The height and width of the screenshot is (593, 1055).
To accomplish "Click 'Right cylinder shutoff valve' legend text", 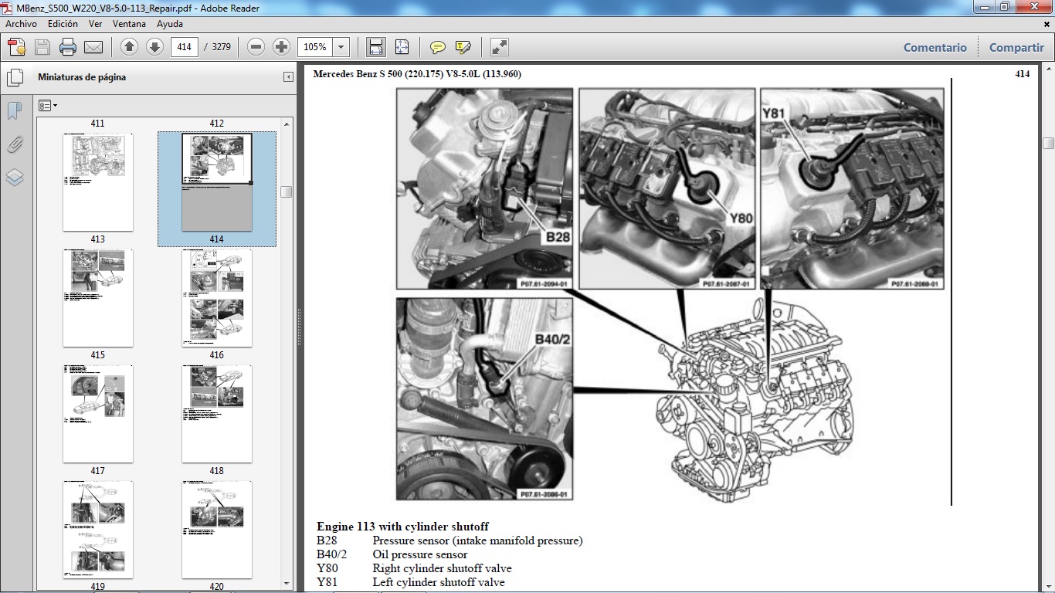I will 442,568.
